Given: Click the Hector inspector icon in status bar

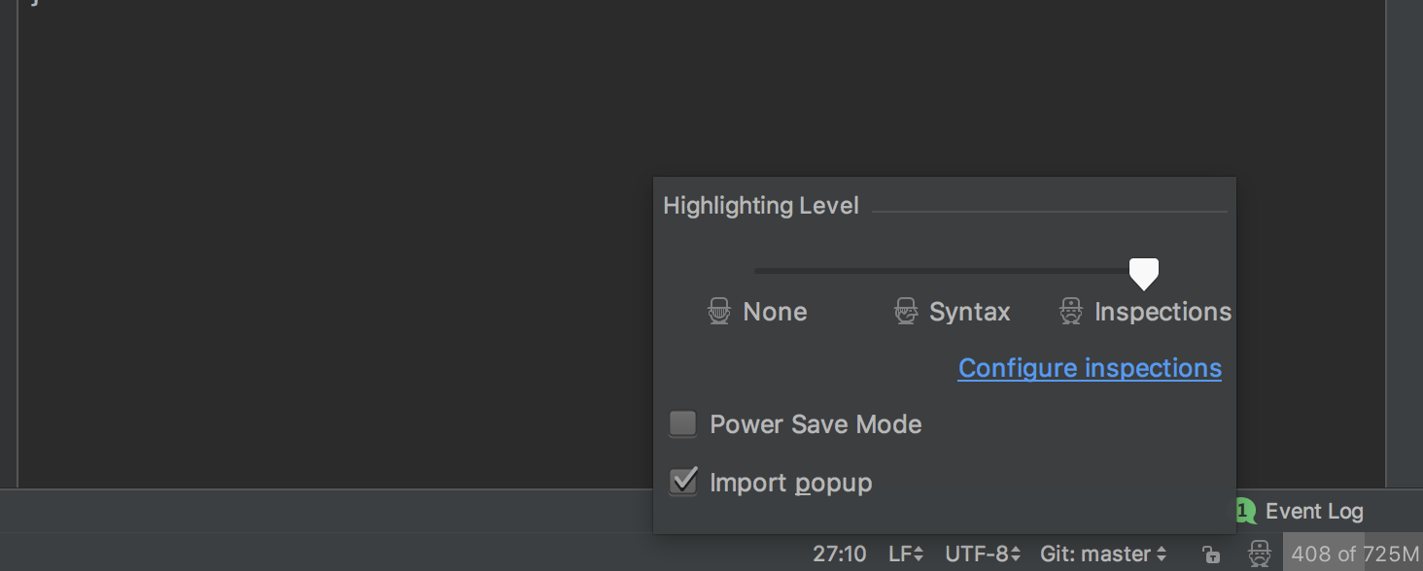Looking at the screenshot, I should [1260, 554].
